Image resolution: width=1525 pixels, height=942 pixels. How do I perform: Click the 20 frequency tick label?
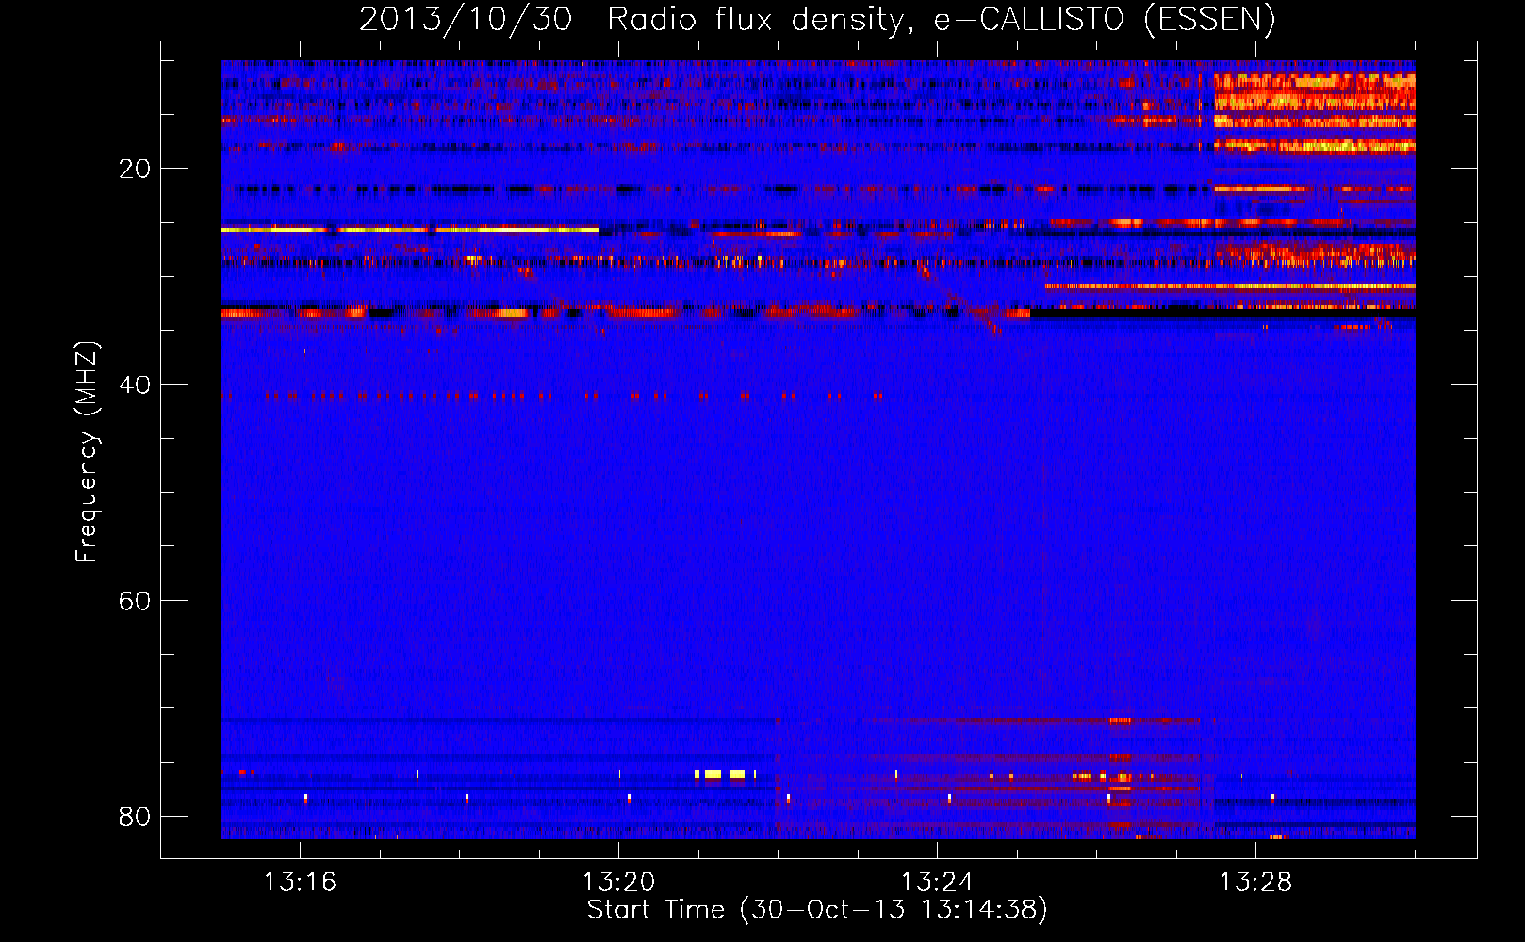coord(135,169)
